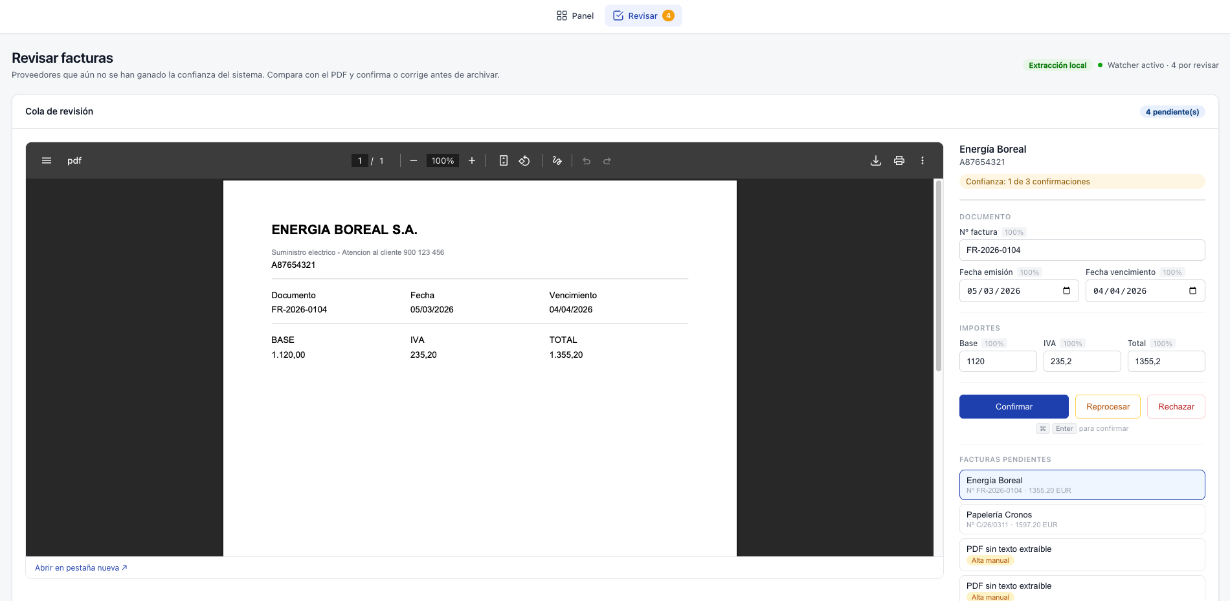The height and width of the screenshot is (601, 1230).
Task: Select the Revisar tab
Action: coord(643,16)
